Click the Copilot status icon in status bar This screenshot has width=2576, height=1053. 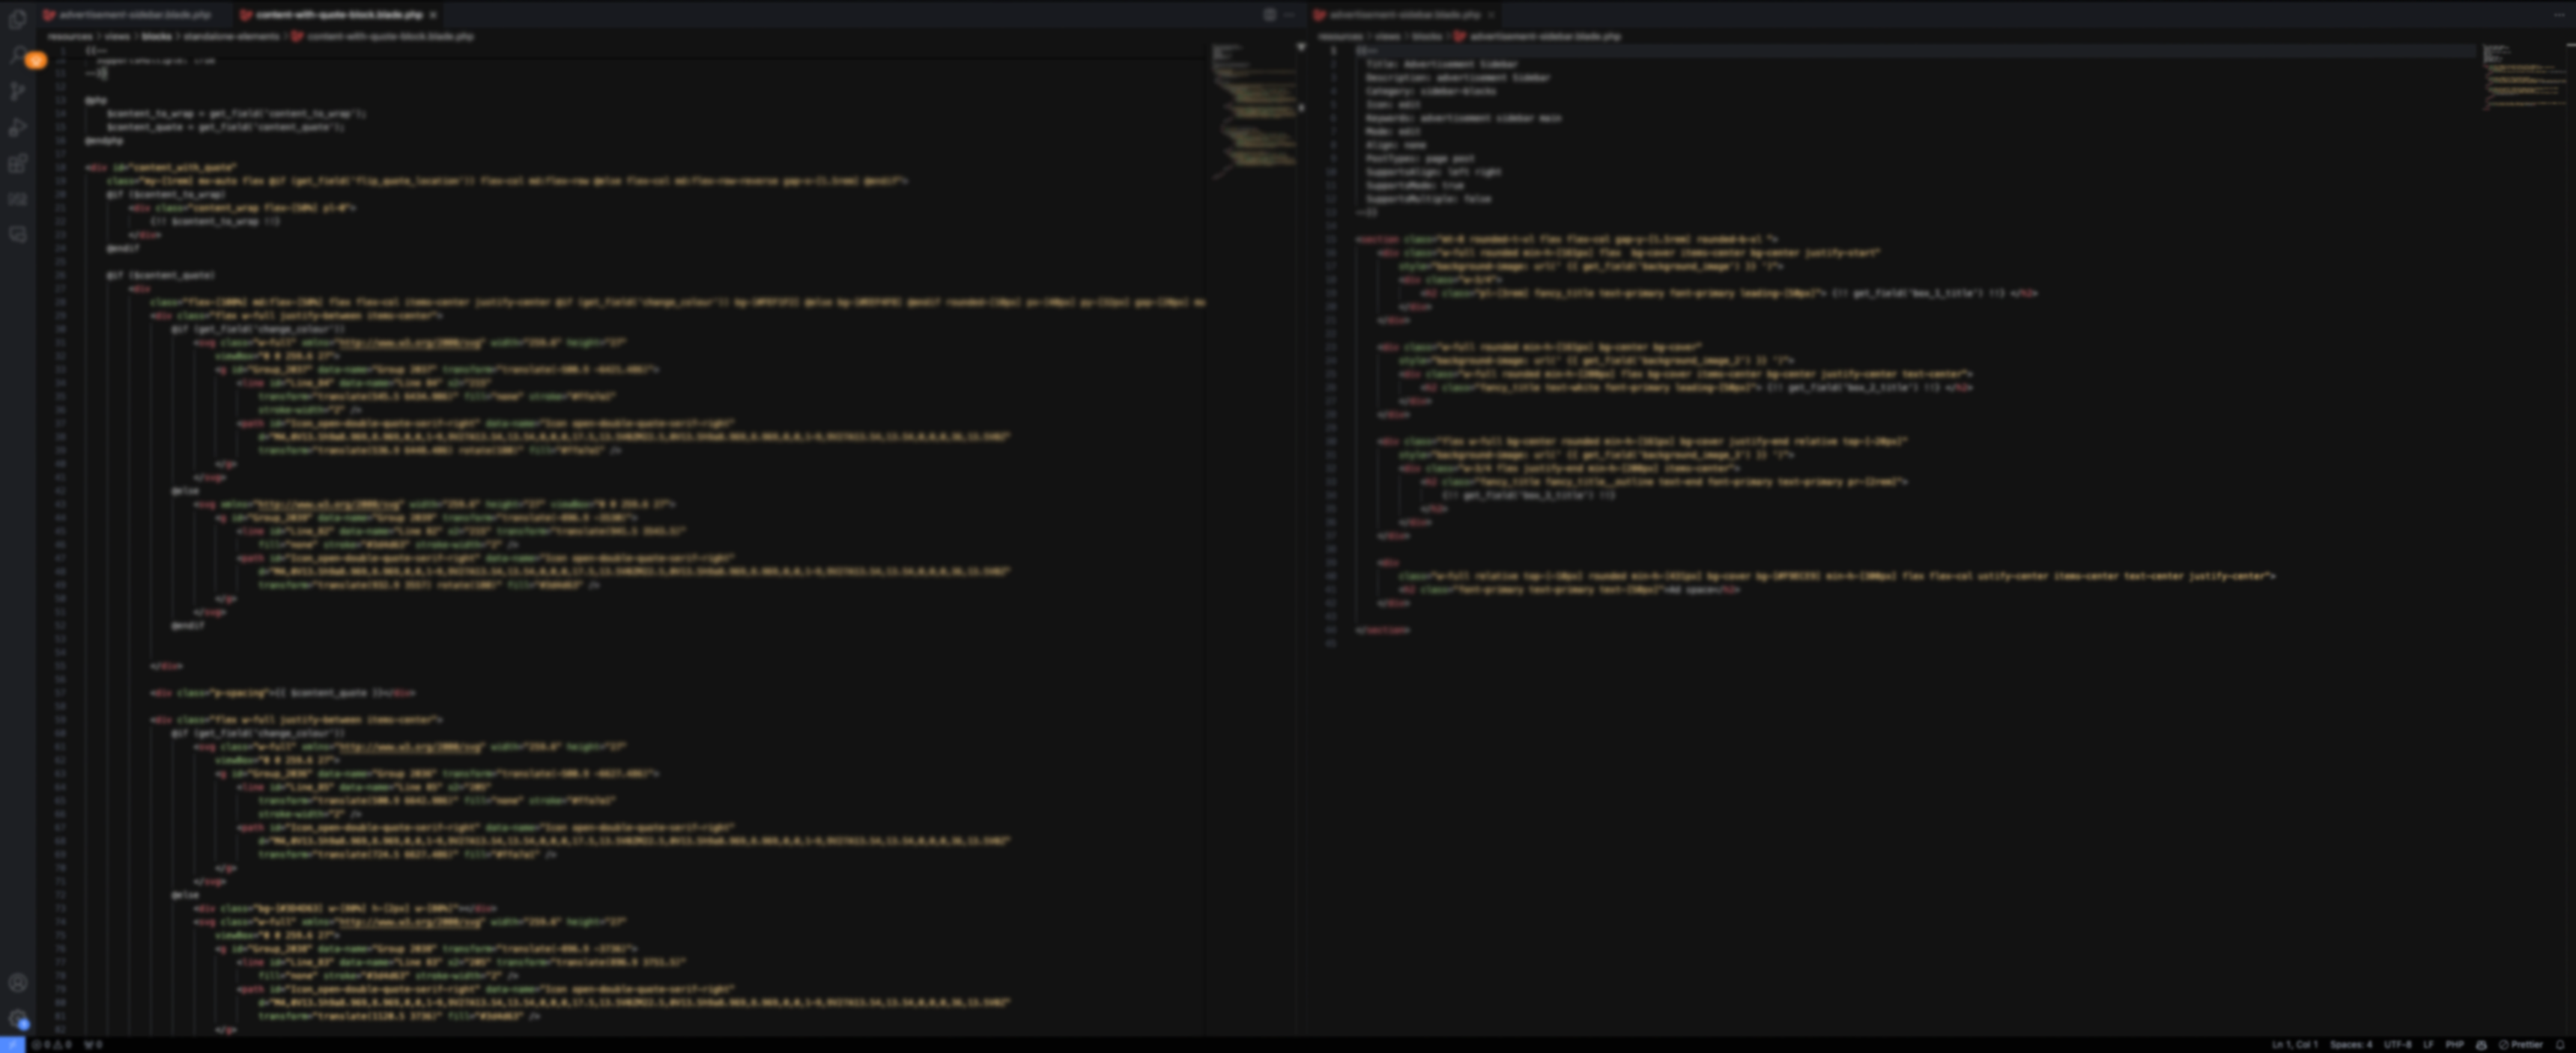(2481, 1045)
